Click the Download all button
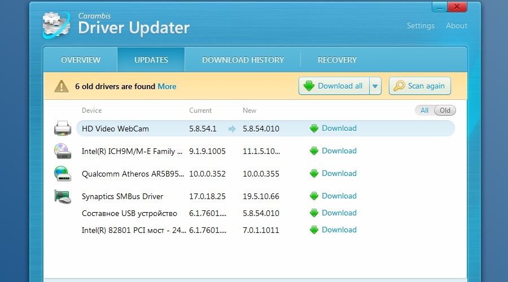The height and width of the screenshot is (282, 508). pyautogui.click(x=334, y=86)
